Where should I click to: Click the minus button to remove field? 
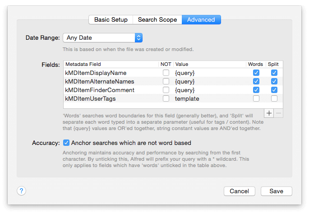coord(278,113)
